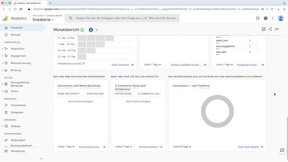Open browser extensions grid icon
288x162 pixels.
pyautogui.click(x=21, y=9)
